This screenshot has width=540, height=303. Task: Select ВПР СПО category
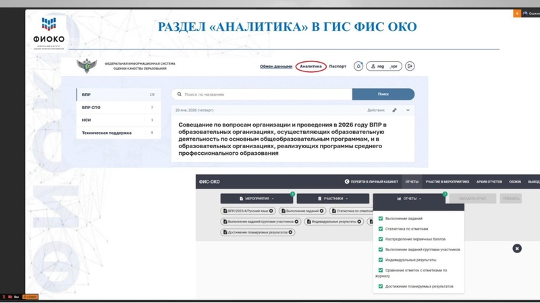119,107
